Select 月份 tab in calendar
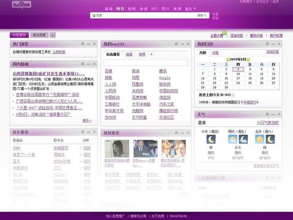This screenshot has height=220, width=293. 203,53
